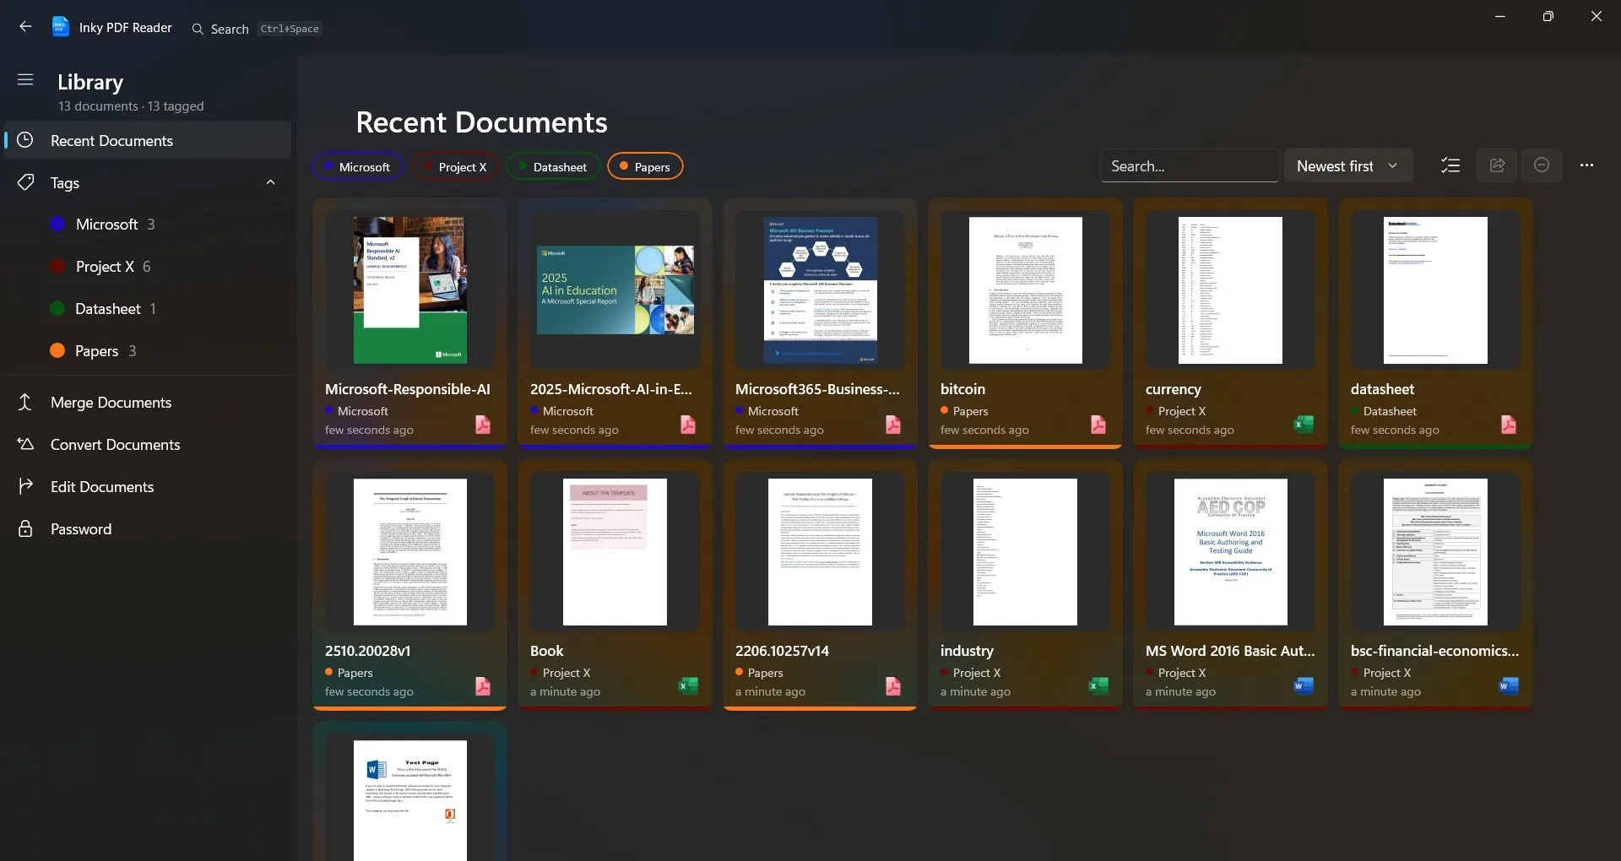This screenshot has height=861, width=1621.
Task: Click the Convert Documents icon
Action: click(25, 444)
